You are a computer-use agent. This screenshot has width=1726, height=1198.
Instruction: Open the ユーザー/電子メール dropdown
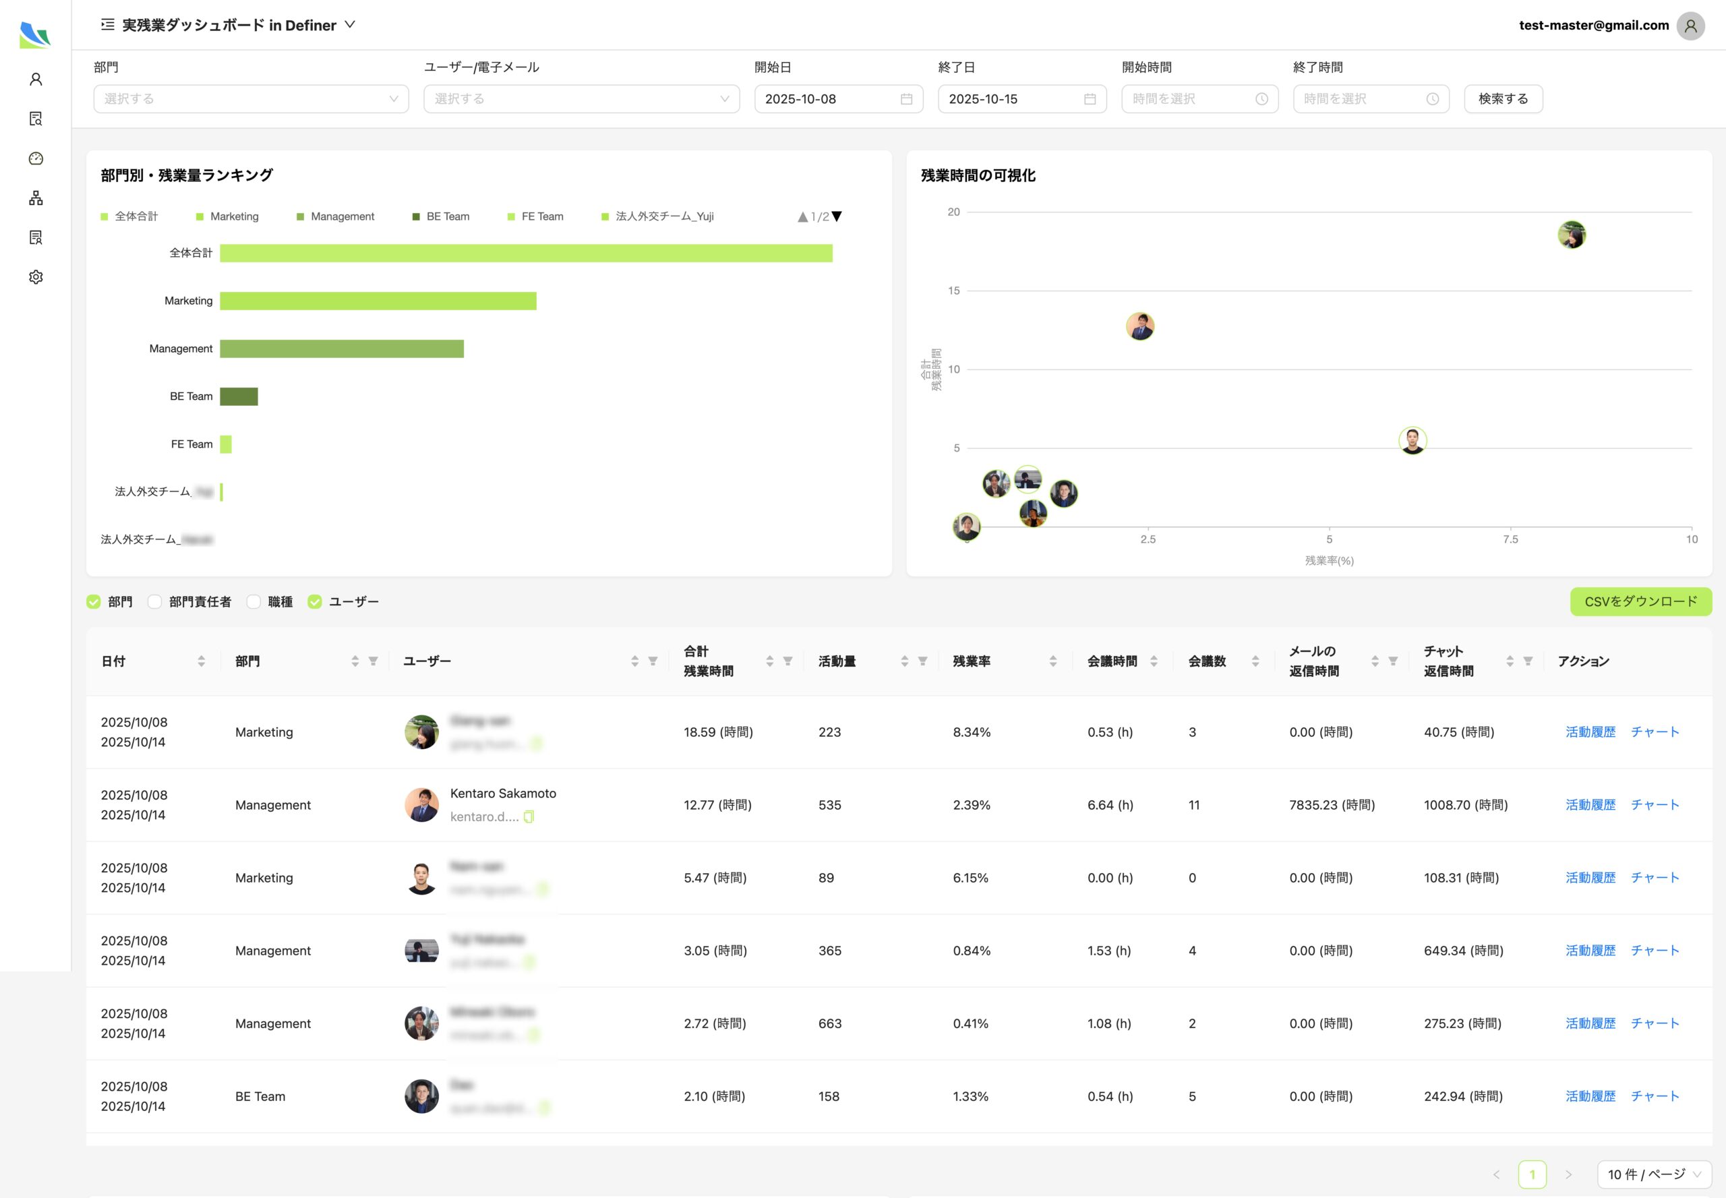(x=581, y=99)
